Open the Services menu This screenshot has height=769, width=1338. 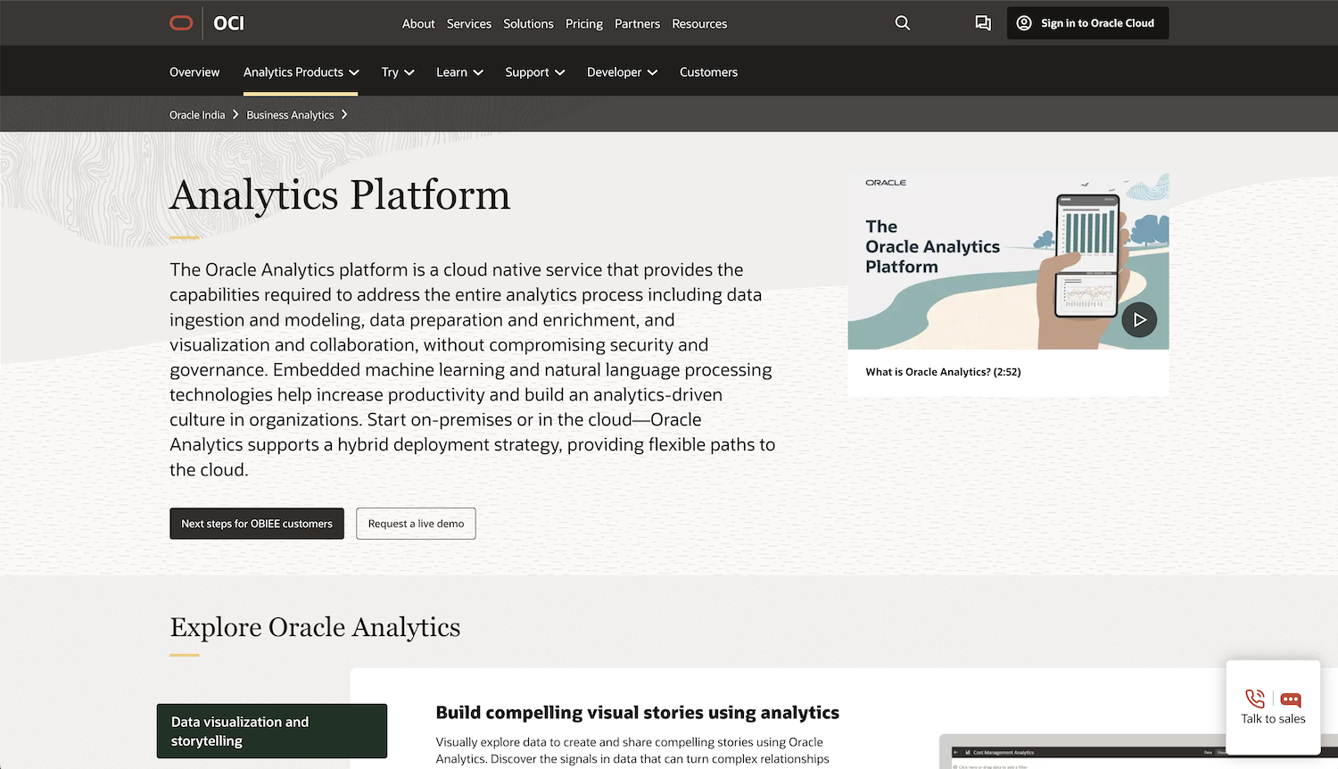click(x=469, y=24)
